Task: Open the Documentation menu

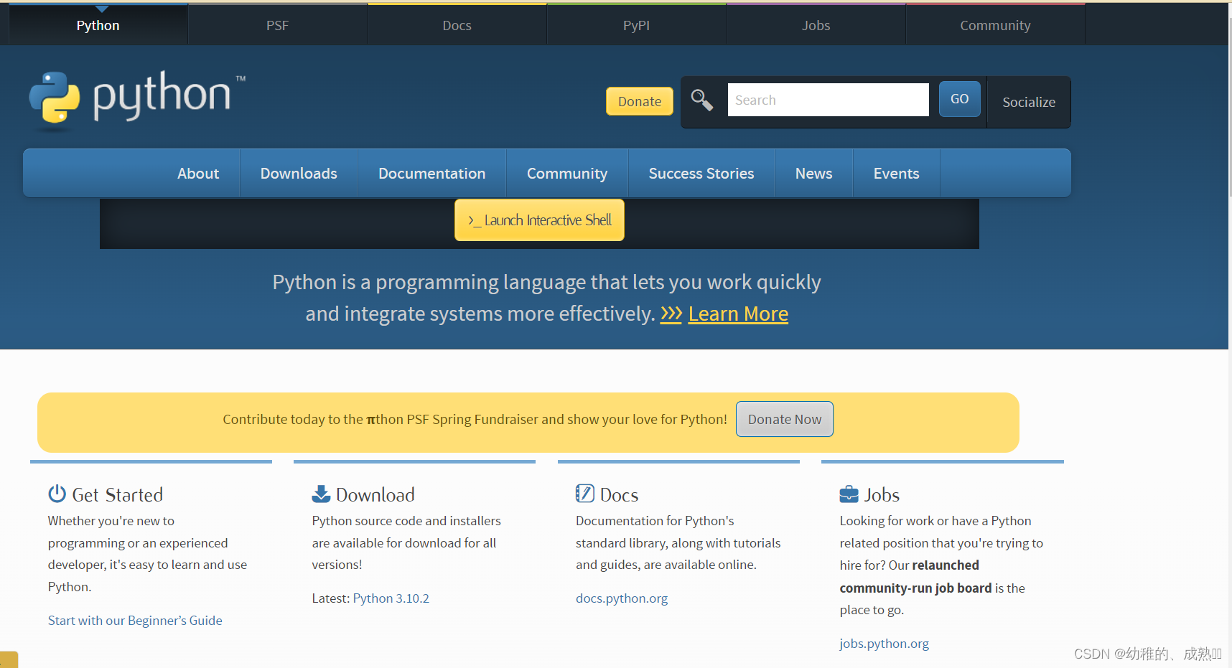Action: pyautogui.click(x=432, y=174)
